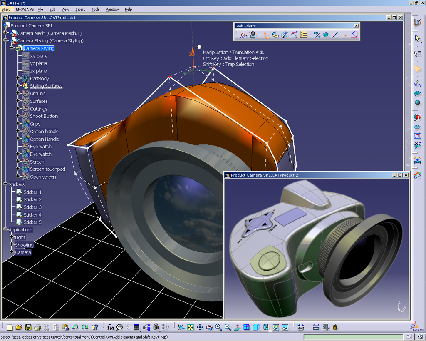Open the Insert menu
This screenshot has height=341, width=426.
(x=80, y=9)
